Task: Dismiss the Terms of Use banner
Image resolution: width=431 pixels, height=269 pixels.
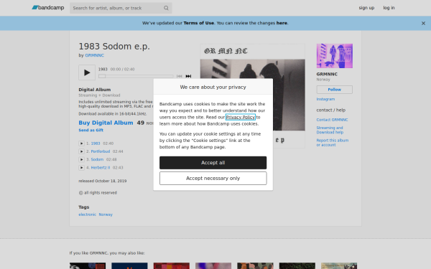Action: (x=423, y=24)
